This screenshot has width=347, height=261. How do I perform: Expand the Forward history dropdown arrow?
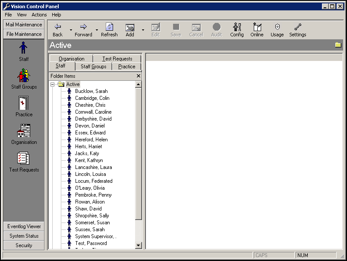pos(97,30)
